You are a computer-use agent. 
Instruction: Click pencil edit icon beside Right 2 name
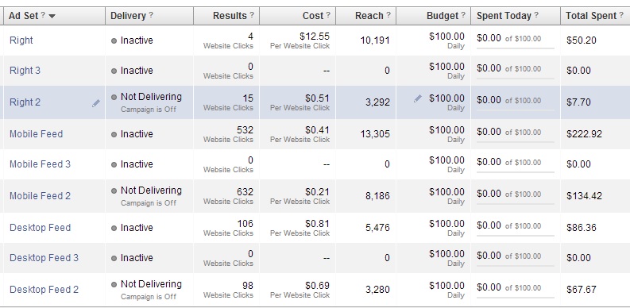pos(95,103)
